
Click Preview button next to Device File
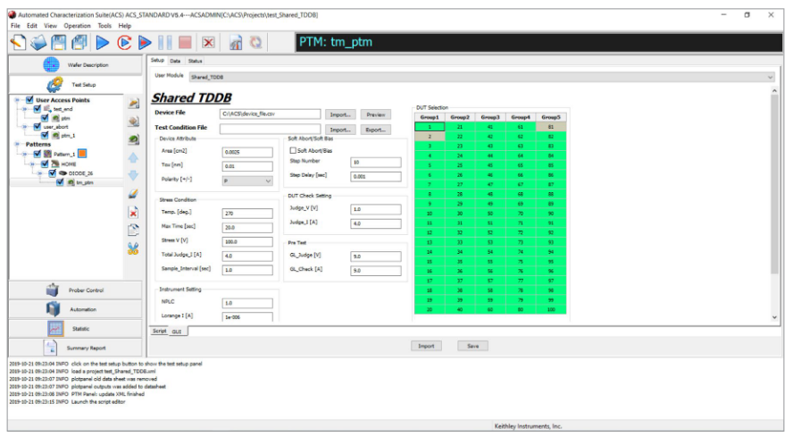point(376,114)
